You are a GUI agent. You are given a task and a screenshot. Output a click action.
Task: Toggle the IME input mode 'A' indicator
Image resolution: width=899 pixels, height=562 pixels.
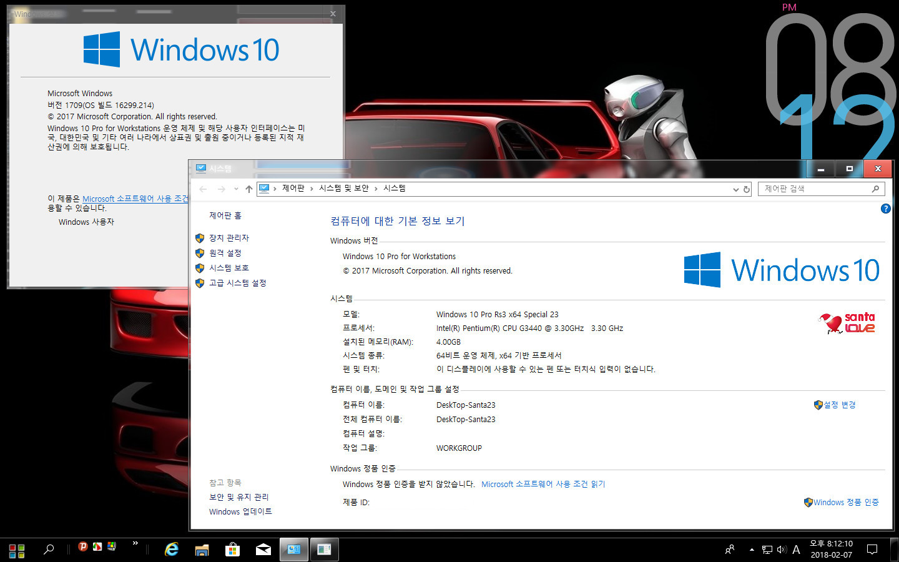pos(796,550)
